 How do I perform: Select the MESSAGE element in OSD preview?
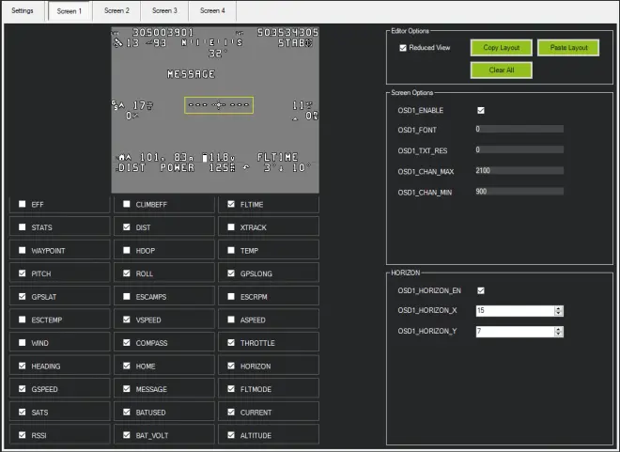point(191,74)
